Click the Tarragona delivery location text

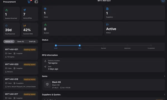[53, 63]
